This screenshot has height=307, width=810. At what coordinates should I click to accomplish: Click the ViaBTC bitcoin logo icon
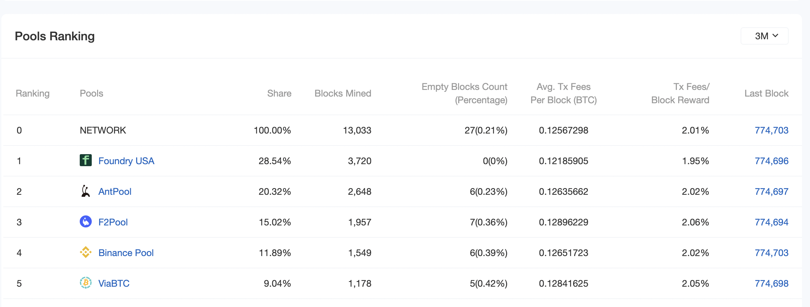86,283
